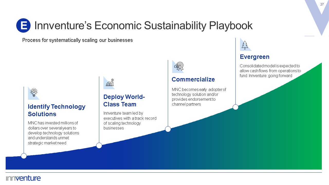
Task: Click the blue circled E badge
Action: 23,26
